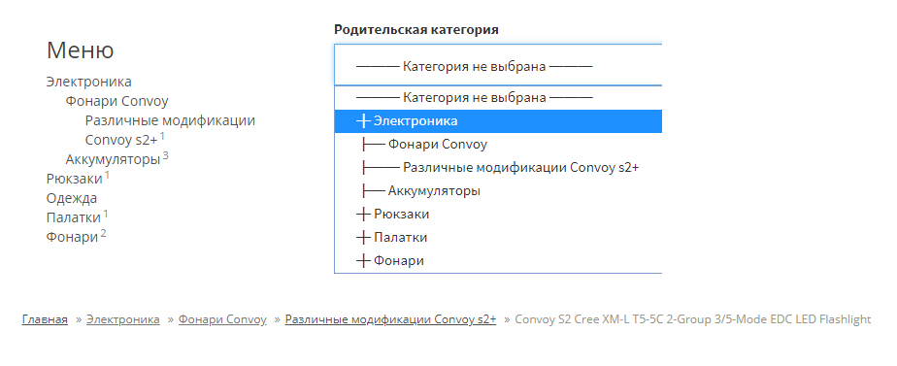Image resolution: width=897 pixels, height=366 pixels.
Task: Open Электроника in the left menu
Action: (88, 82)
